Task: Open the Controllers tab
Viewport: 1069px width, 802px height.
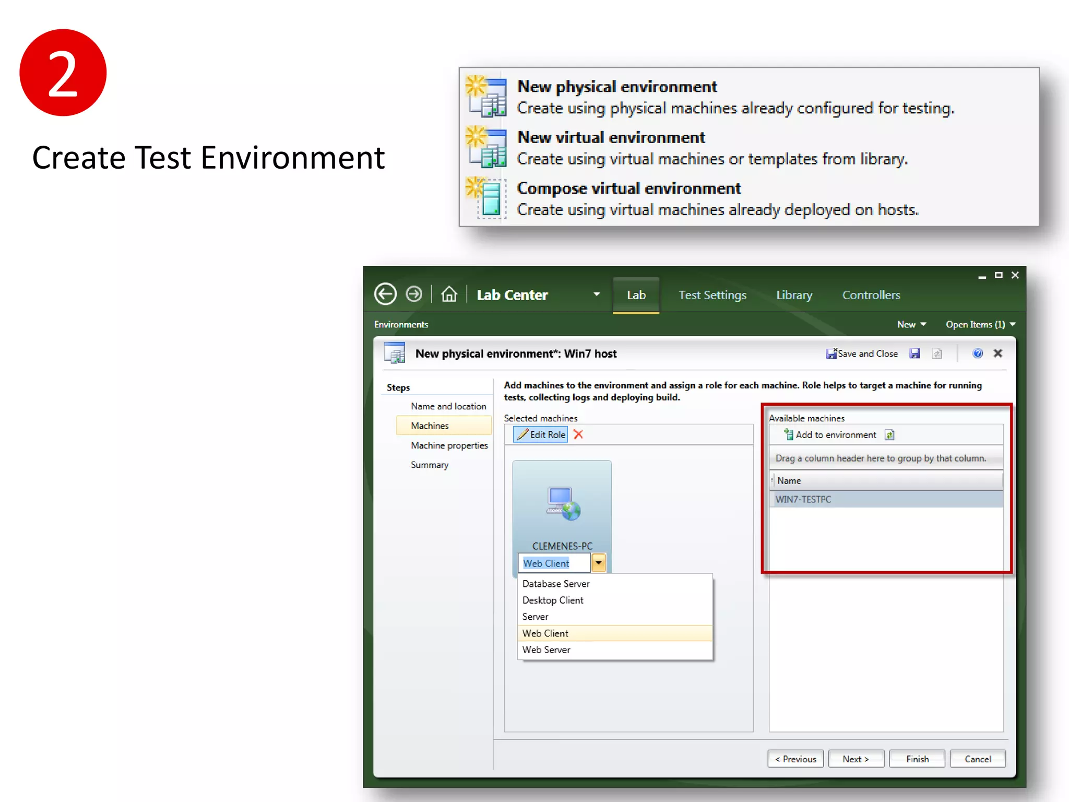Action: tap(871, 295)
